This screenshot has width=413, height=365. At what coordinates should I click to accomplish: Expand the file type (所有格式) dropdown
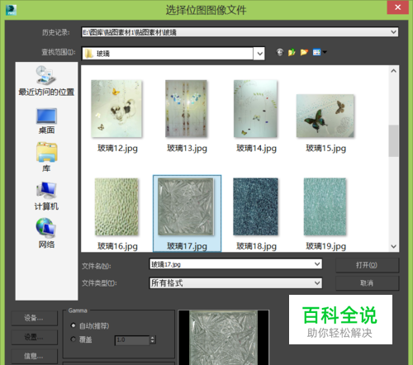click(317, 283)
